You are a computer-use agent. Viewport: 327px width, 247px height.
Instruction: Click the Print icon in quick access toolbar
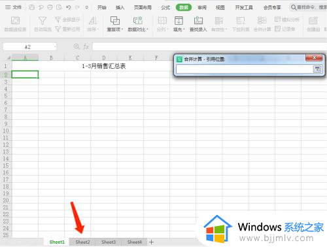click(x=50, y=7)
